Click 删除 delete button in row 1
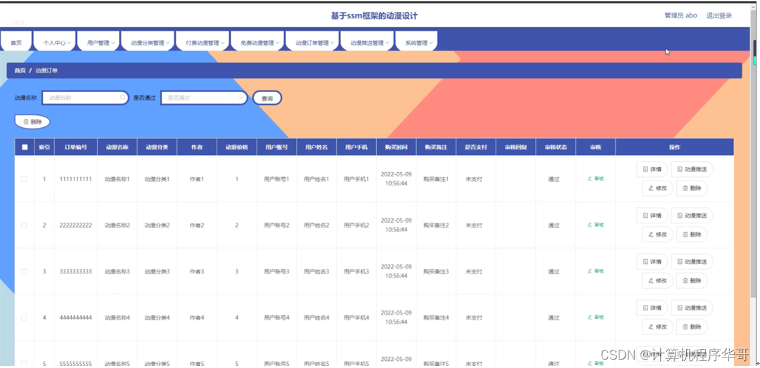The width and height of the screenshot is (760, 368). coord(692,188)
